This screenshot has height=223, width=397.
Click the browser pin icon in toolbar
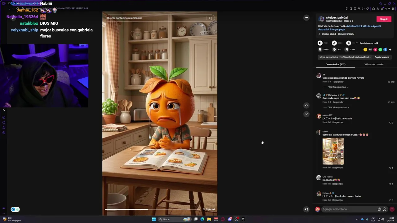coord(347,9)
